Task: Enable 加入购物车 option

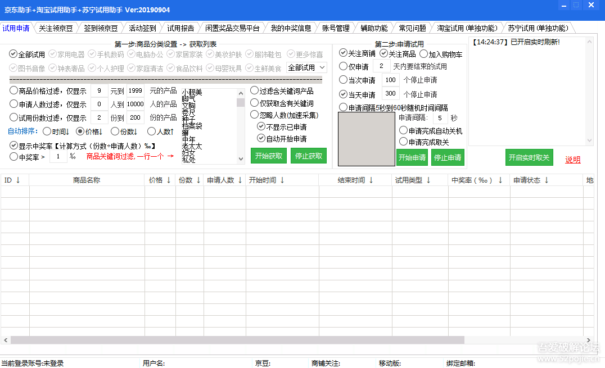Action: 441,54
